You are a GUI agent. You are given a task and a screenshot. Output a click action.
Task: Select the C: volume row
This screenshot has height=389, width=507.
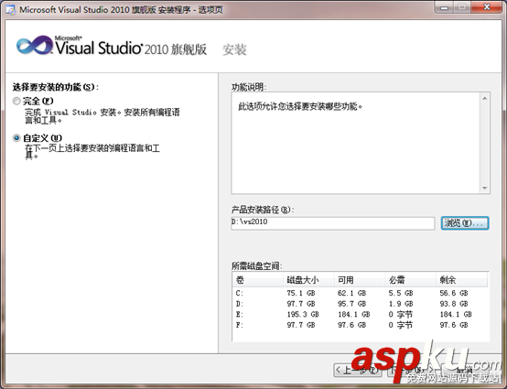[361, 293]
